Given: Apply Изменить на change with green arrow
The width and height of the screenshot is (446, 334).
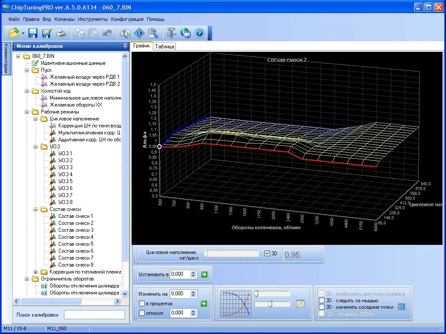Looking at the screenshot, I should tap(204, 303).
